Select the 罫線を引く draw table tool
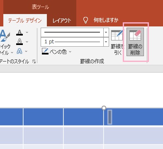 click(117, 42)
